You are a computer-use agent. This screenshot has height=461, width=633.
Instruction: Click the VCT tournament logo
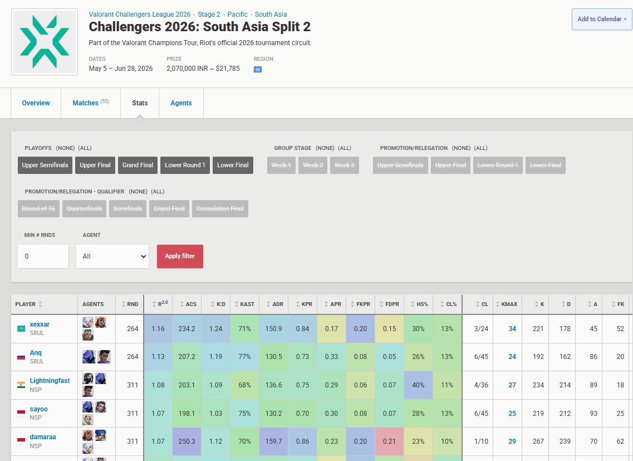pos(45,42)
